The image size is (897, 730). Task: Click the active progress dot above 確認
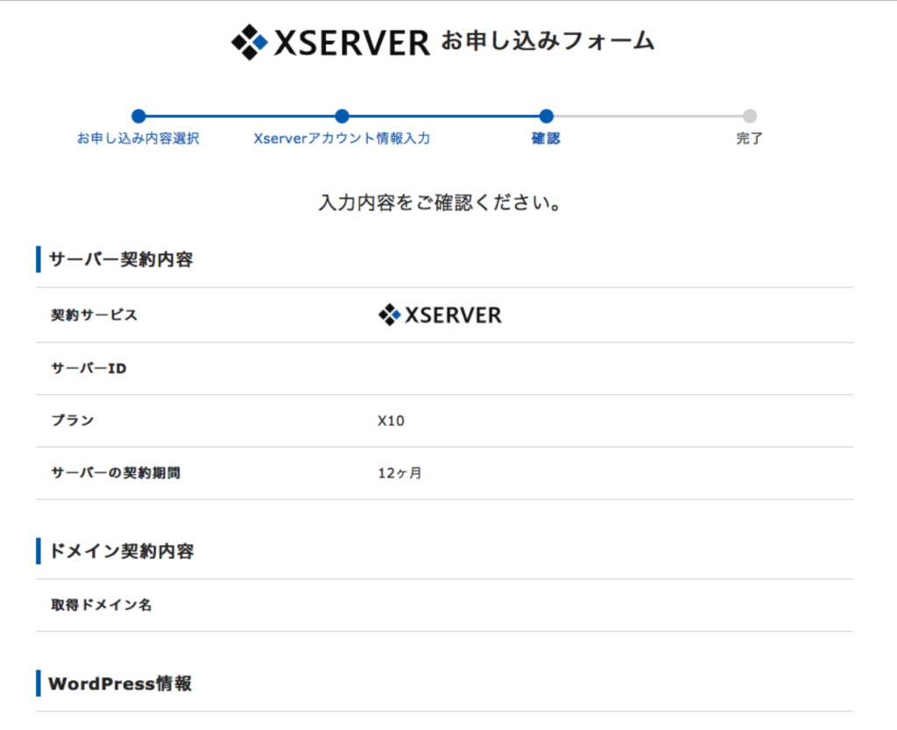click(x=547, y=117)
